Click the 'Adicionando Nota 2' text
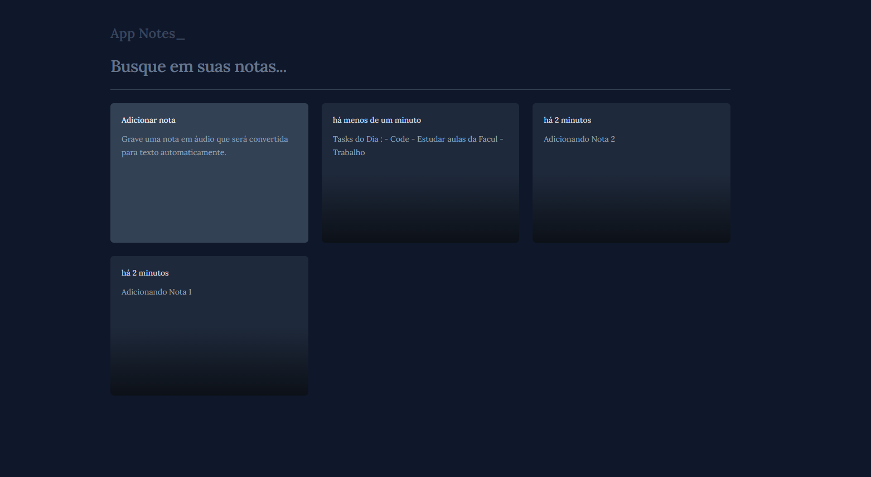 tap(579, 139)
